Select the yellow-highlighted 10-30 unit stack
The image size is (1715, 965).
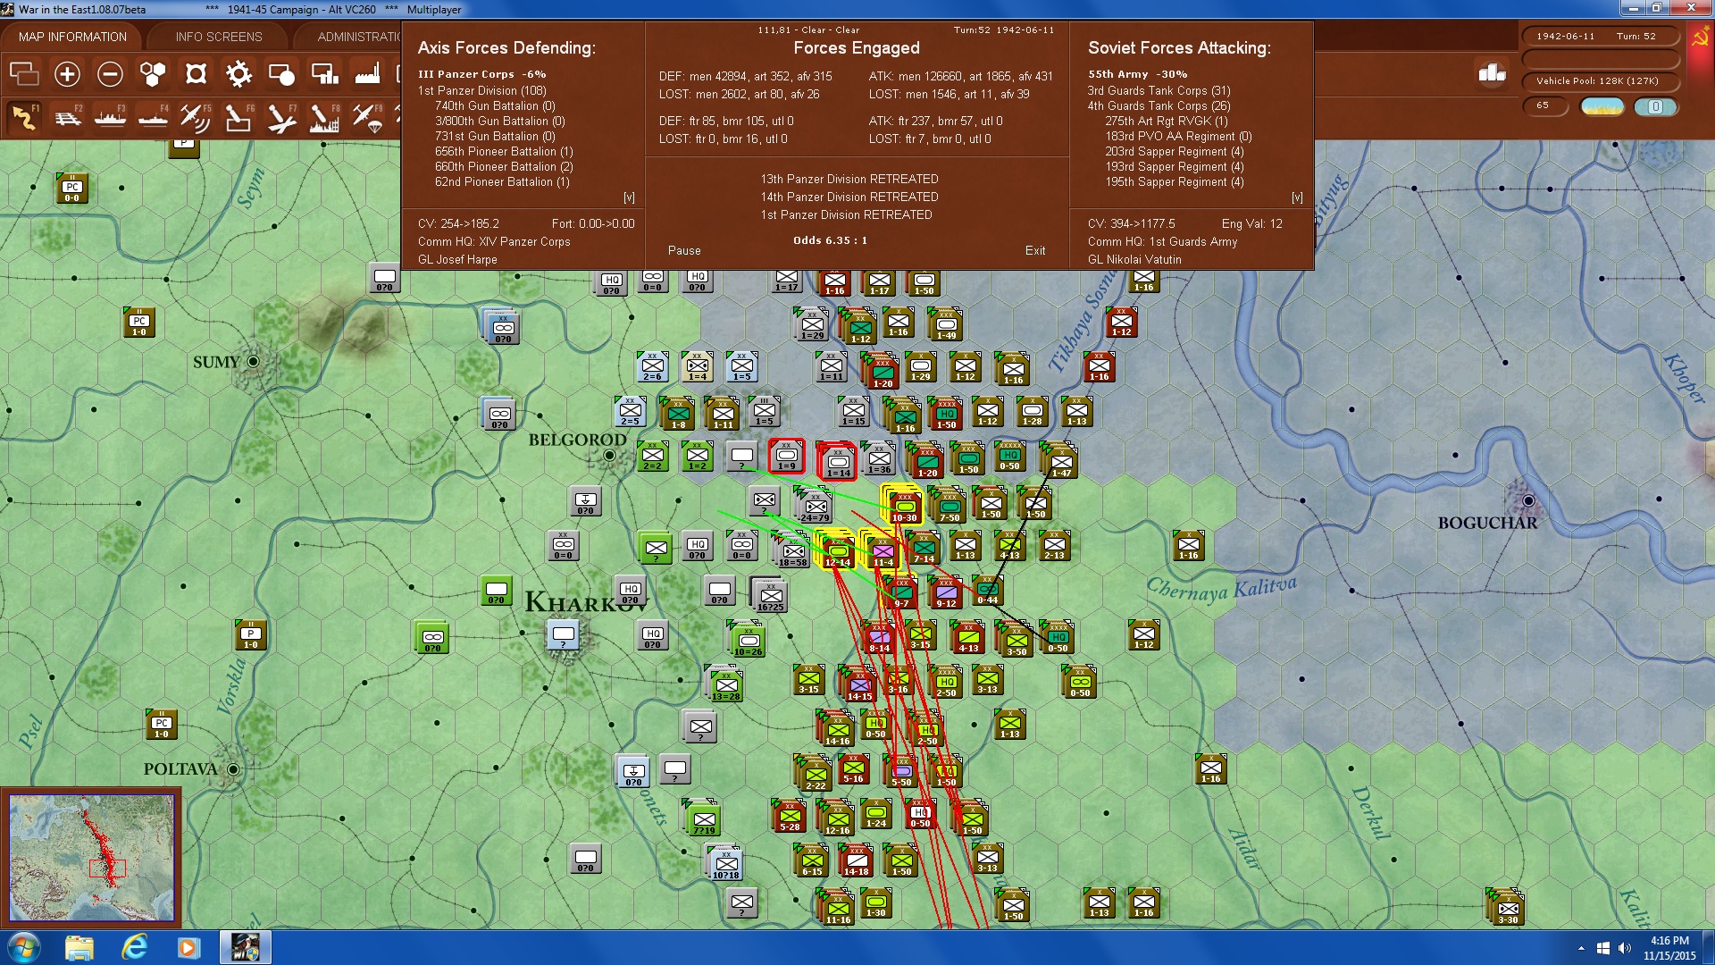coord(903,506)
